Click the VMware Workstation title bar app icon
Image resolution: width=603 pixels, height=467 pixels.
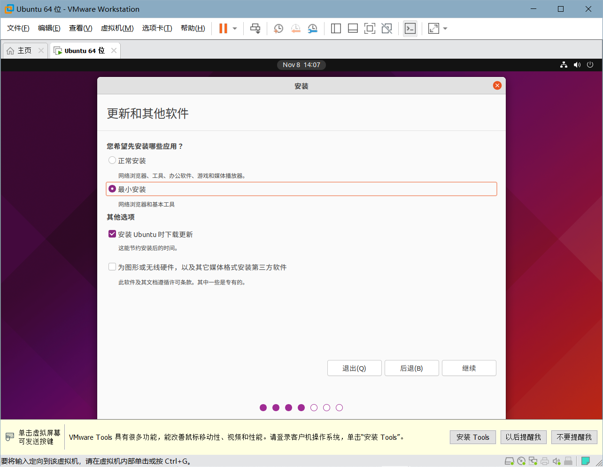click(x=9, y=9)
